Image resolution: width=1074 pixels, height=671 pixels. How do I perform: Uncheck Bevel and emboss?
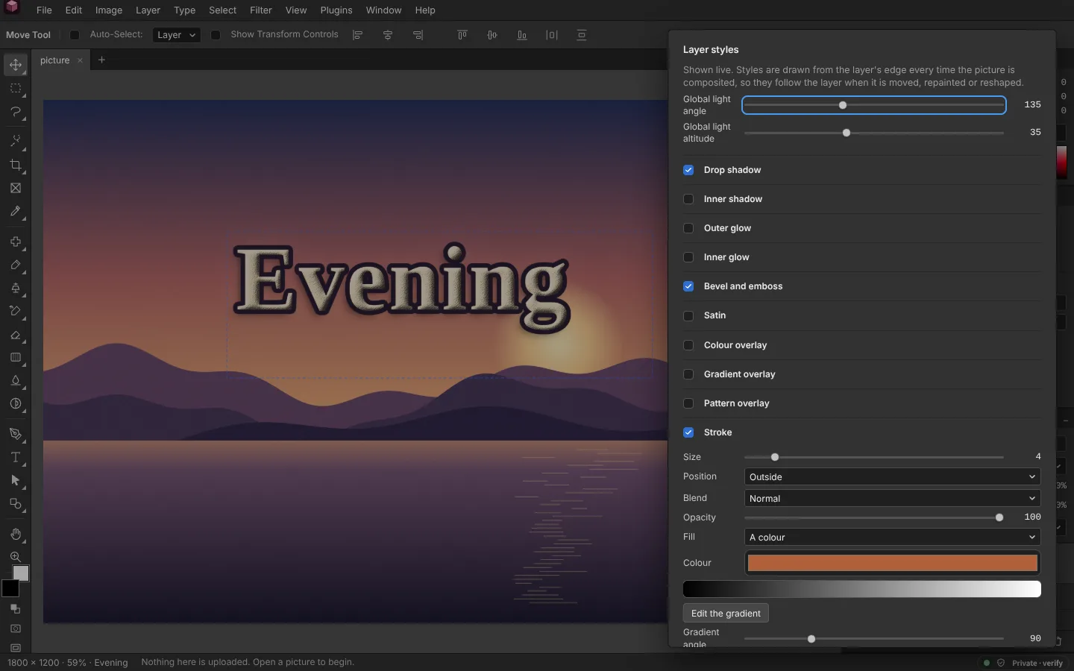coord(688,286)
